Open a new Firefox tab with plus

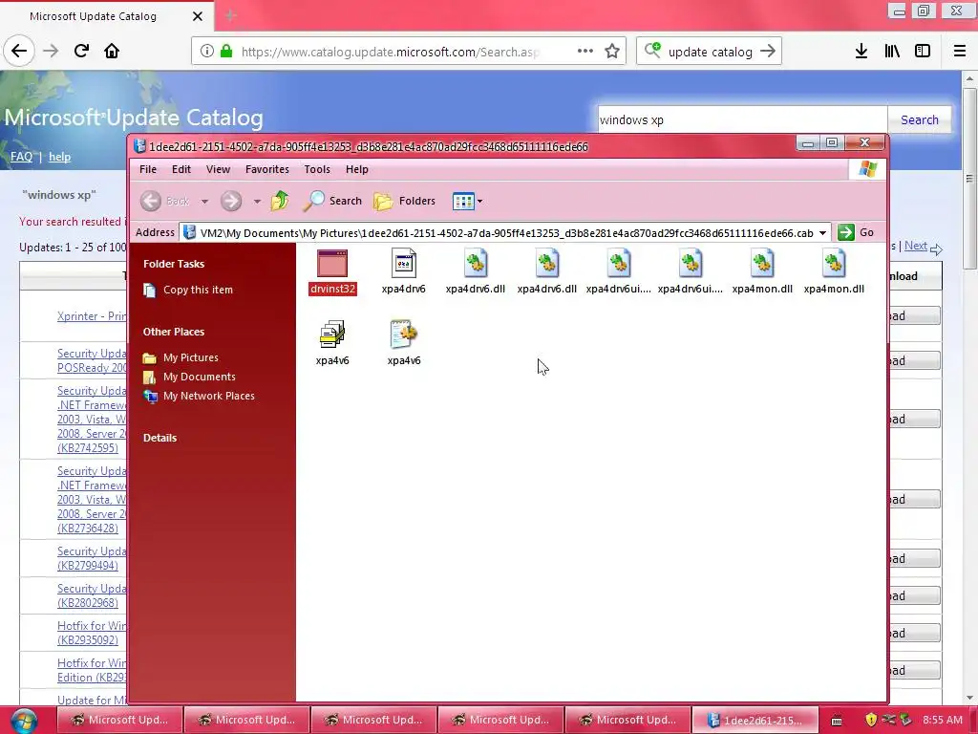[231, 16]
